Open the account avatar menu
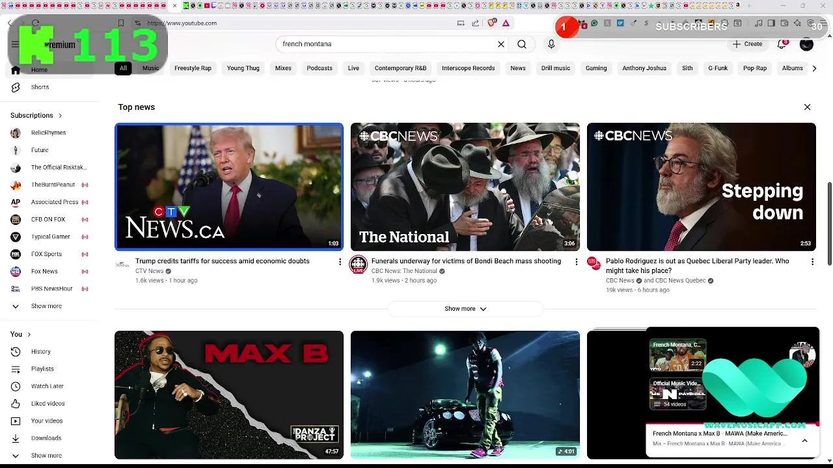The width and height of the screenshot is (833, 468). 806,44
